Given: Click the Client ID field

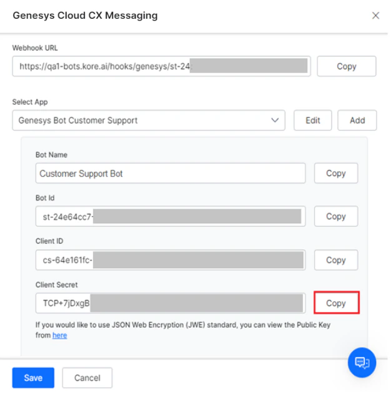Looking at the screenshot, I should [171, 260].
